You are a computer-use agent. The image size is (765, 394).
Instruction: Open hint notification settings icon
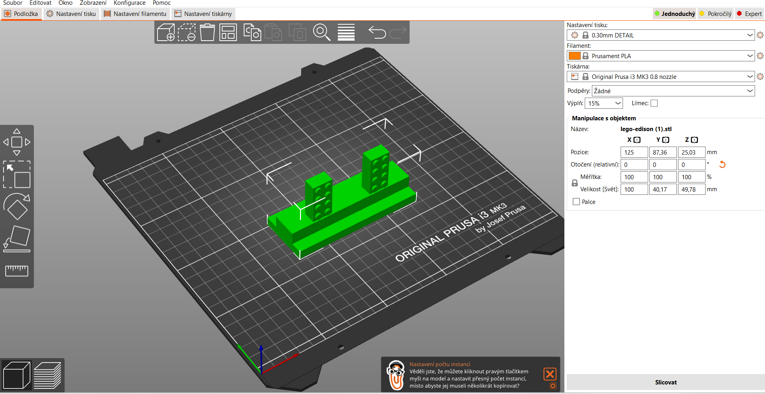click(x=553, y=386)
